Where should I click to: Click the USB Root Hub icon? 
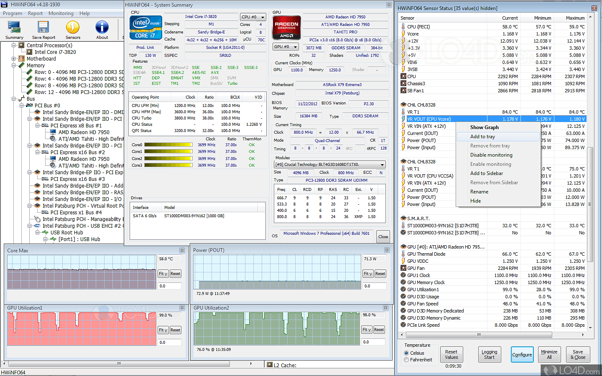point(45,233)
